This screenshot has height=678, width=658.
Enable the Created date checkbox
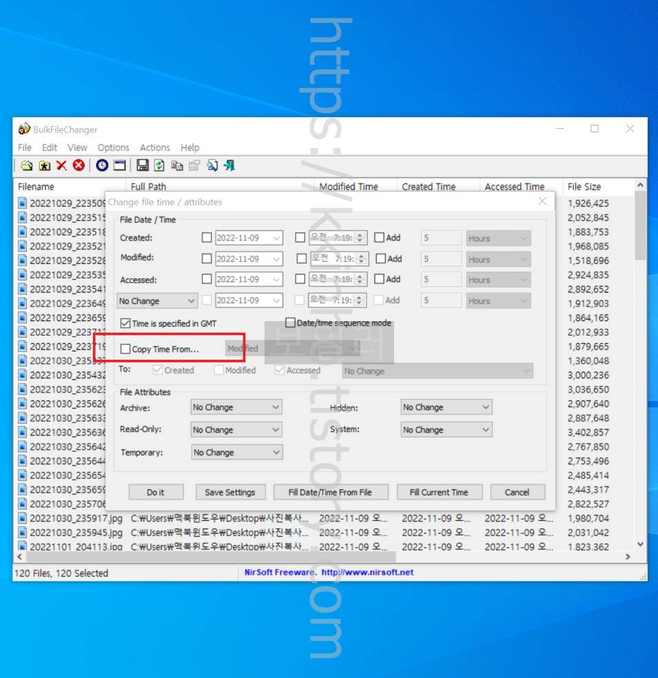tap(207, 238)
